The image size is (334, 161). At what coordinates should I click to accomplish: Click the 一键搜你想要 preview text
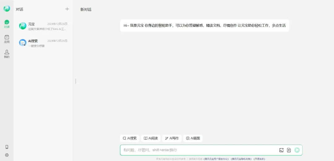[x=36, y=46]
